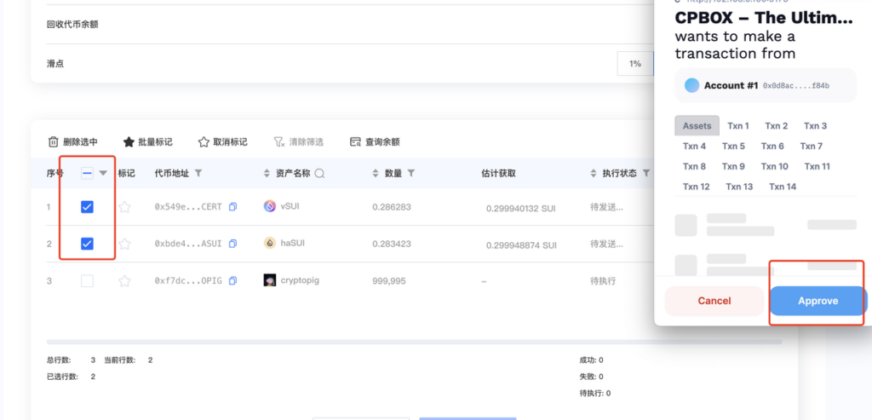Open the Txn 13 tab

[739, 187]
